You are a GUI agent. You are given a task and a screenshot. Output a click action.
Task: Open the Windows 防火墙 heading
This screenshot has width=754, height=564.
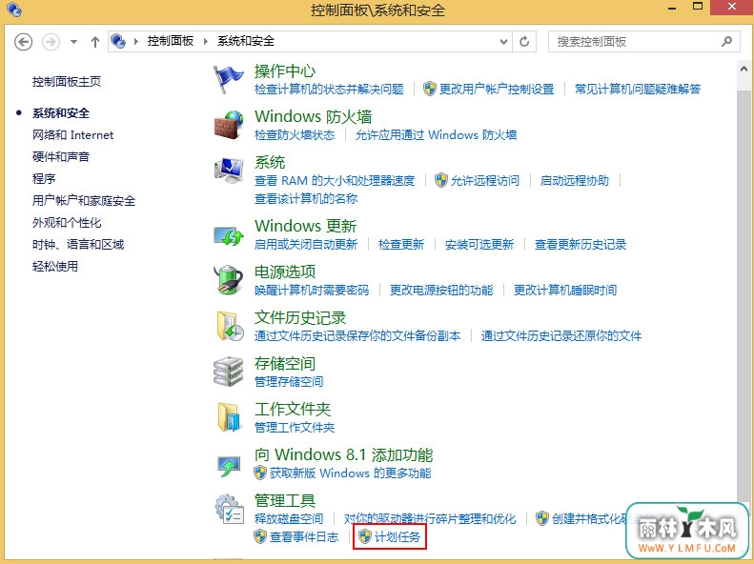click(313, 117)
